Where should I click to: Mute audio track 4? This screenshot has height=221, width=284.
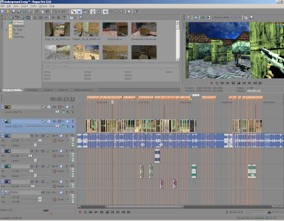click(x=61, y=151)
